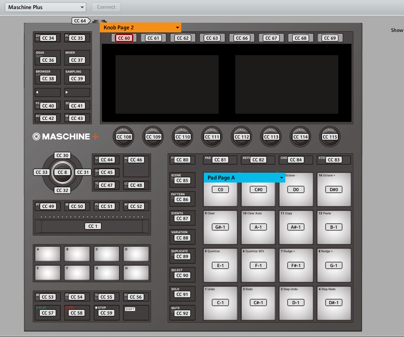Select knob CC 115

click(x=330, y=137)
